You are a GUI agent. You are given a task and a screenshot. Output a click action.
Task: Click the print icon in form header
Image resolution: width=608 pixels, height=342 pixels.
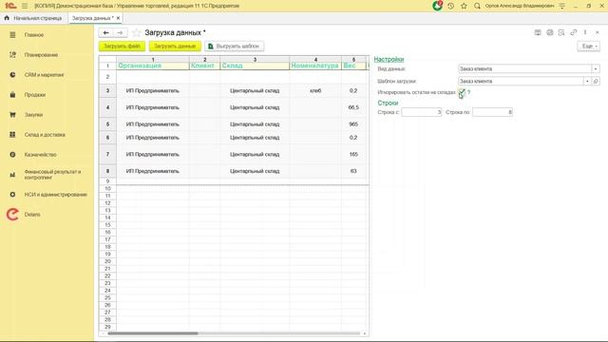549,32
